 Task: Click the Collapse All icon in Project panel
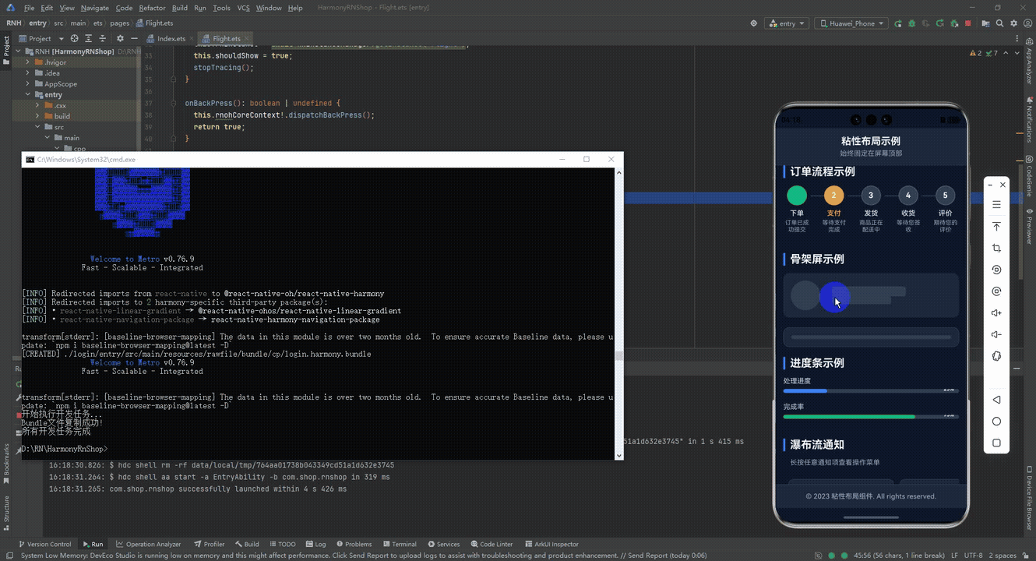pos(103,38)
